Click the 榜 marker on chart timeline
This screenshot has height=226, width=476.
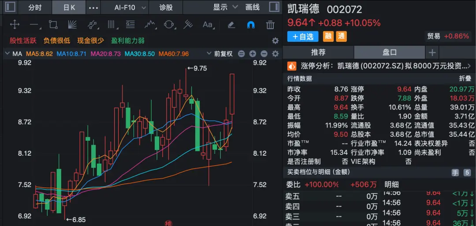pyautogui.click(x=168, y=223)
